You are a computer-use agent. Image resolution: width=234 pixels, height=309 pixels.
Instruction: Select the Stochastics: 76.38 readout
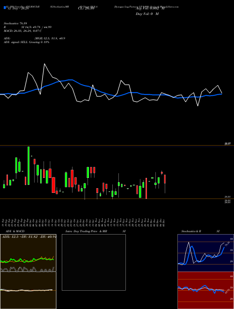point(15,23)
